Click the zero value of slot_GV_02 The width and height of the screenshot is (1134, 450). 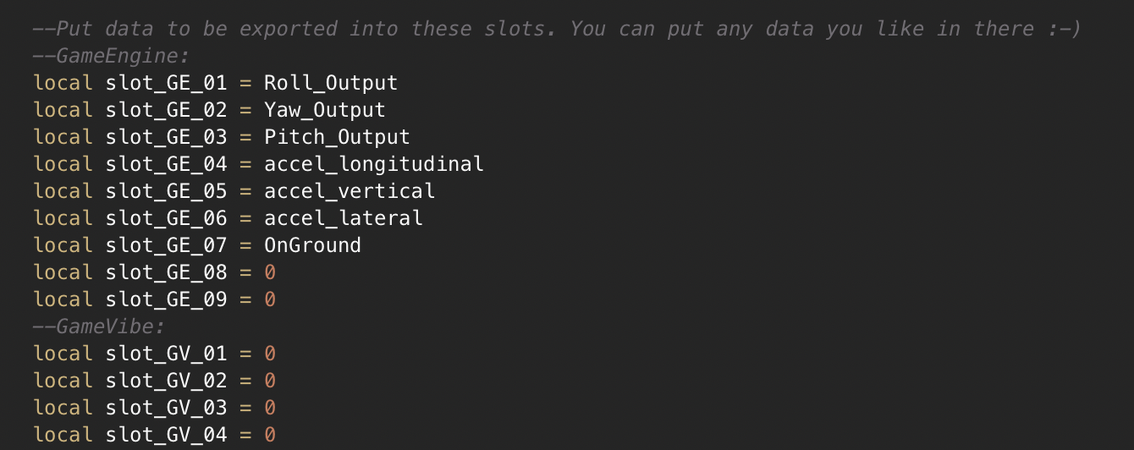270,381
